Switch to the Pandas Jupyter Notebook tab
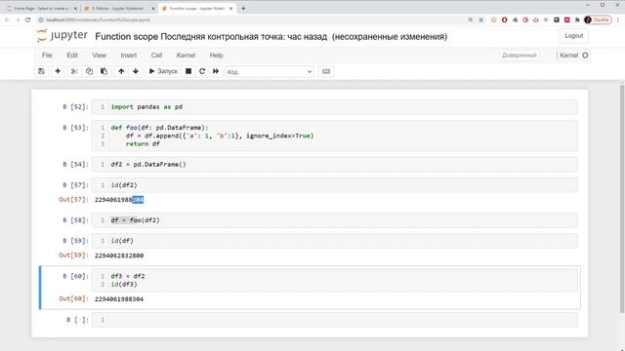 click(x=119, y=8)
